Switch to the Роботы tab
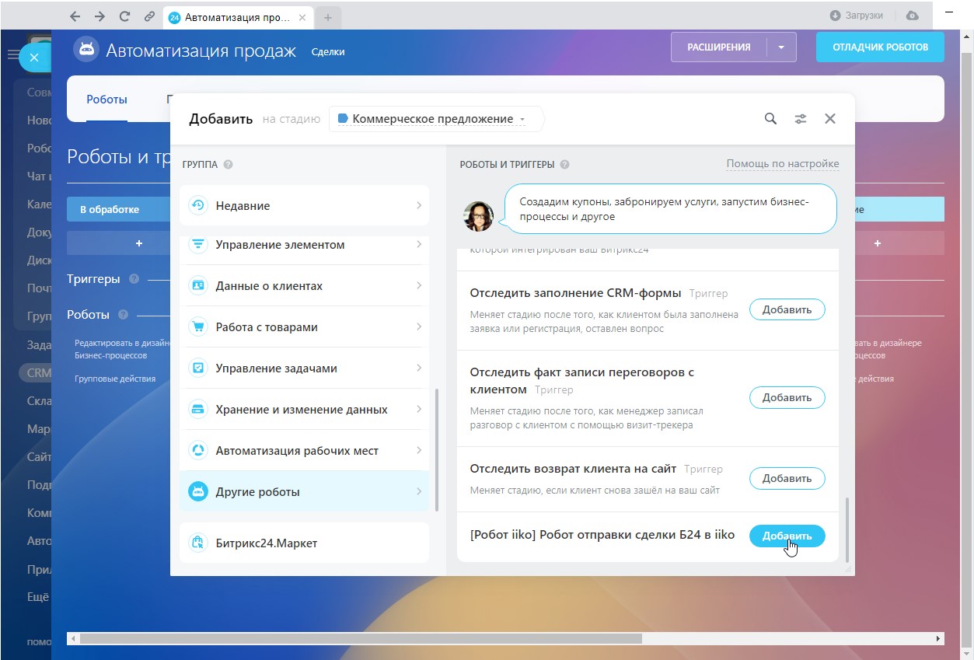974x660 pixels. (x=106, y=100)
